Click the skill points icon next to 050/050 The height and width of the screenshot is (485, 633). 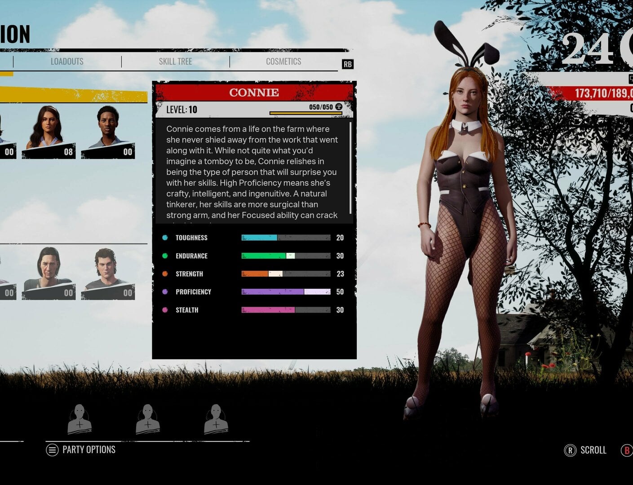tap(339, 107)
